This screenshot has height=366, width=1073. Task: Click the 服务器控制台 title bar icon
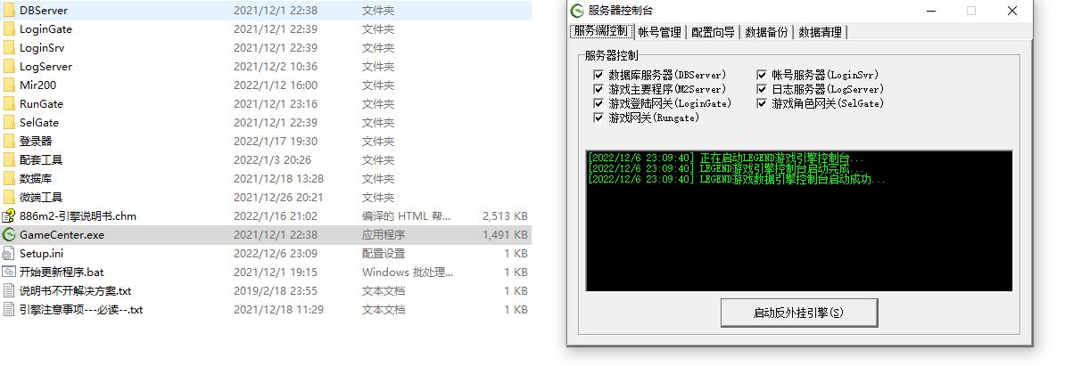pos(577,11)
